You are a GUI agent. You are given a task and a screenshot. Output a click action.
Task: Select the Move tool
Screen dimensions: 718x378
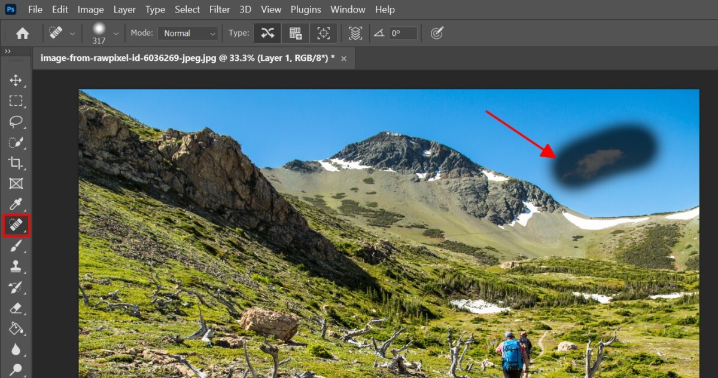click(x=16, y=80)
